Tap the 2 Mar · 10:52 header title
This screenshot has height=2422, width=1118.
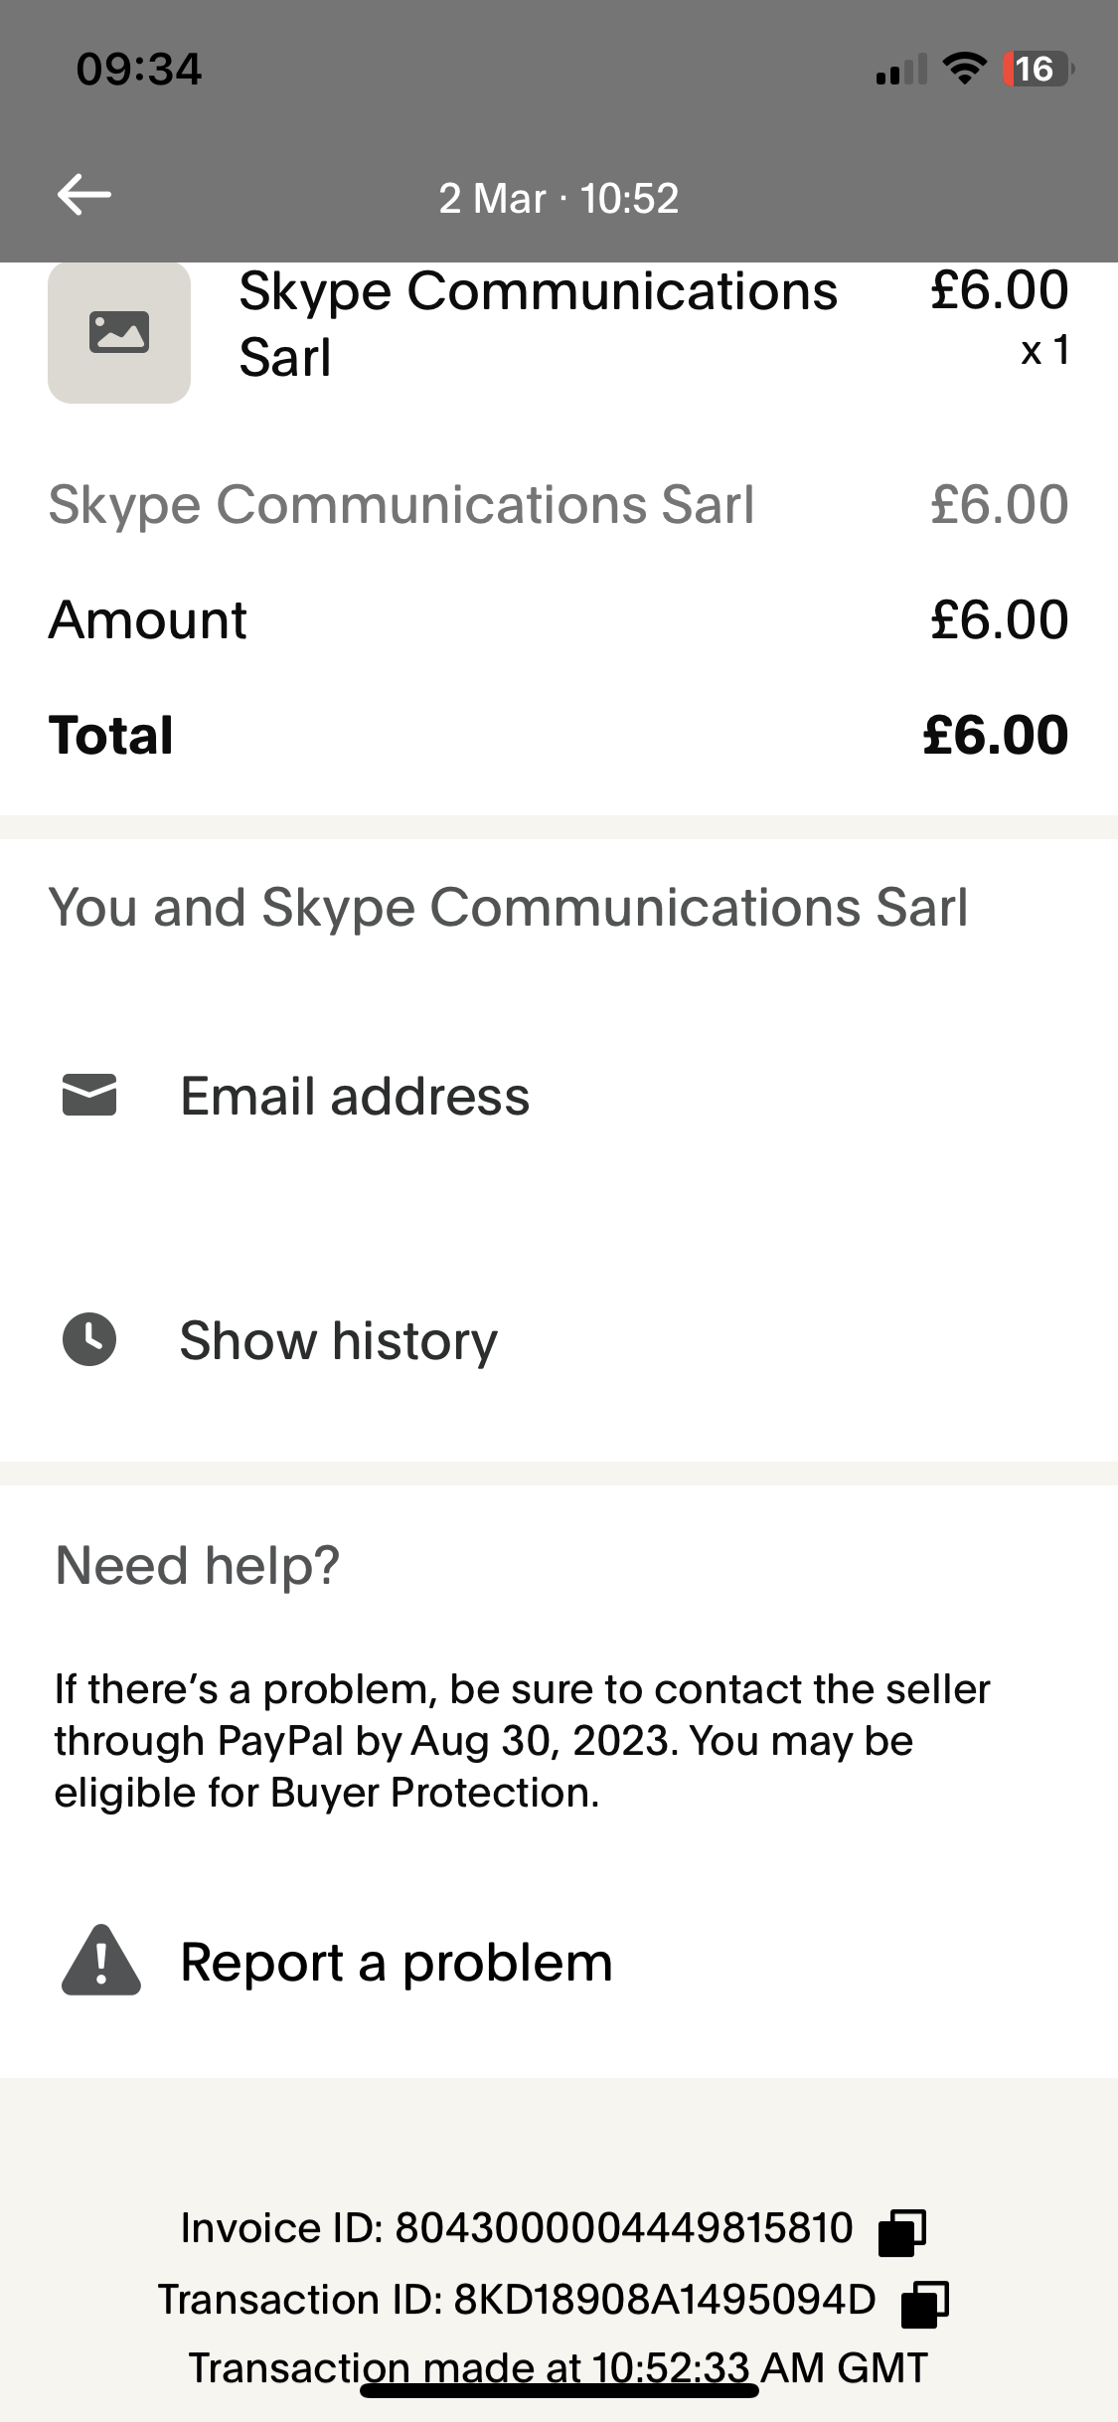pyautogui.click(x=559, y=198)
